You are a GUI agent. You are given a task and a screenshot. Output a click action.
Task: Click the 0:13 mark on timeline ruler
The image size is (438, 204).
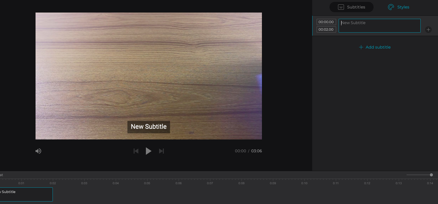pos(399,183)
